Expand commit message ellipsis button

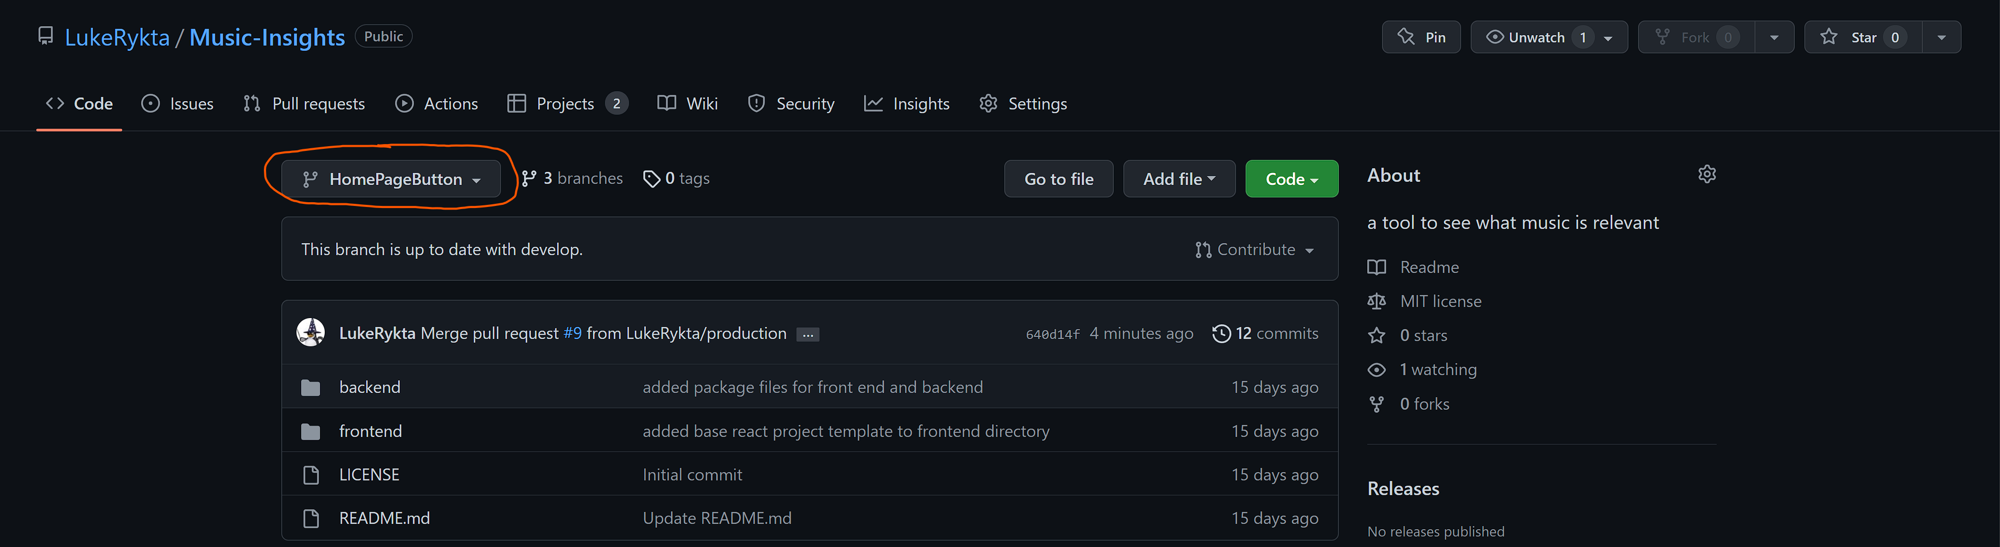(x=807, y=334)
